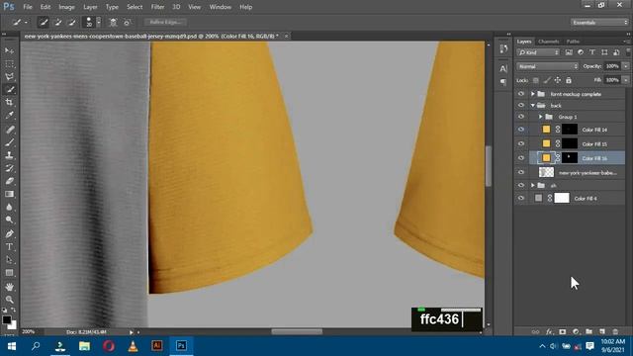Select the Dodge tool
Viewport: 633px width, 356px height.
point(9,220)
